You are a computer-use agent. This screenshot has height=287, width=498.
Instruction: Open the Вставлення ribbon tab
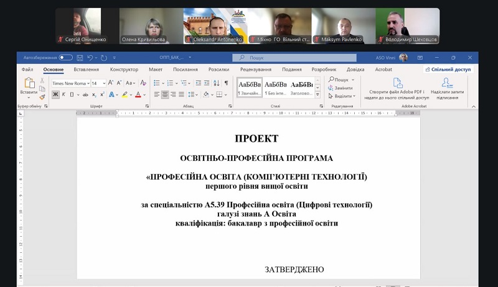[86, 70]
